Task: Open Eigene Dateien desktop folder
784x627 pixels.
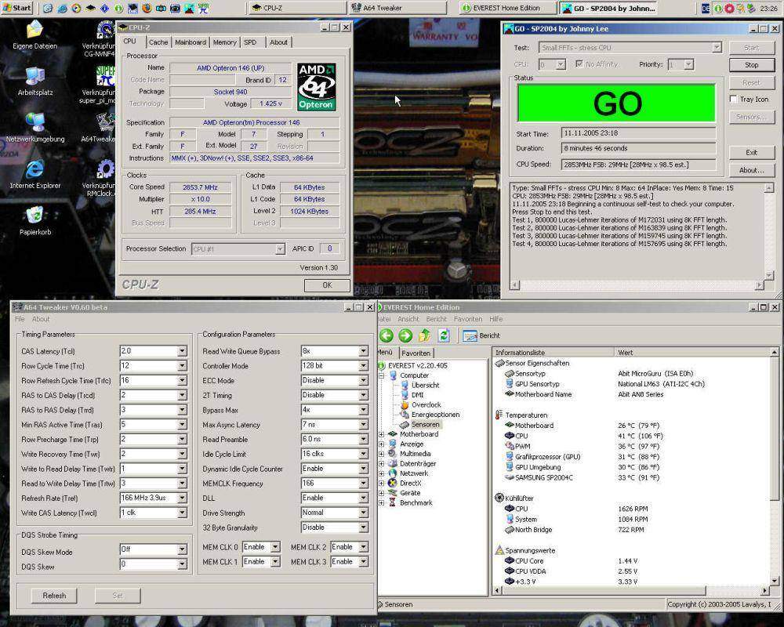Action: click(34, 34)
